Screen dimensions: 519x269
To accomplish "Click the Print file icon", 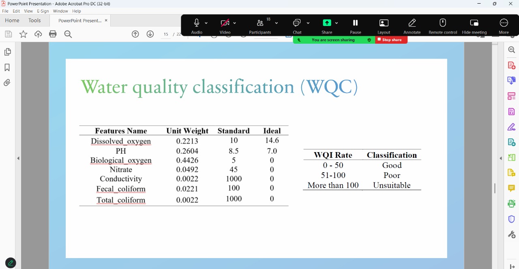I will [53, 34].
